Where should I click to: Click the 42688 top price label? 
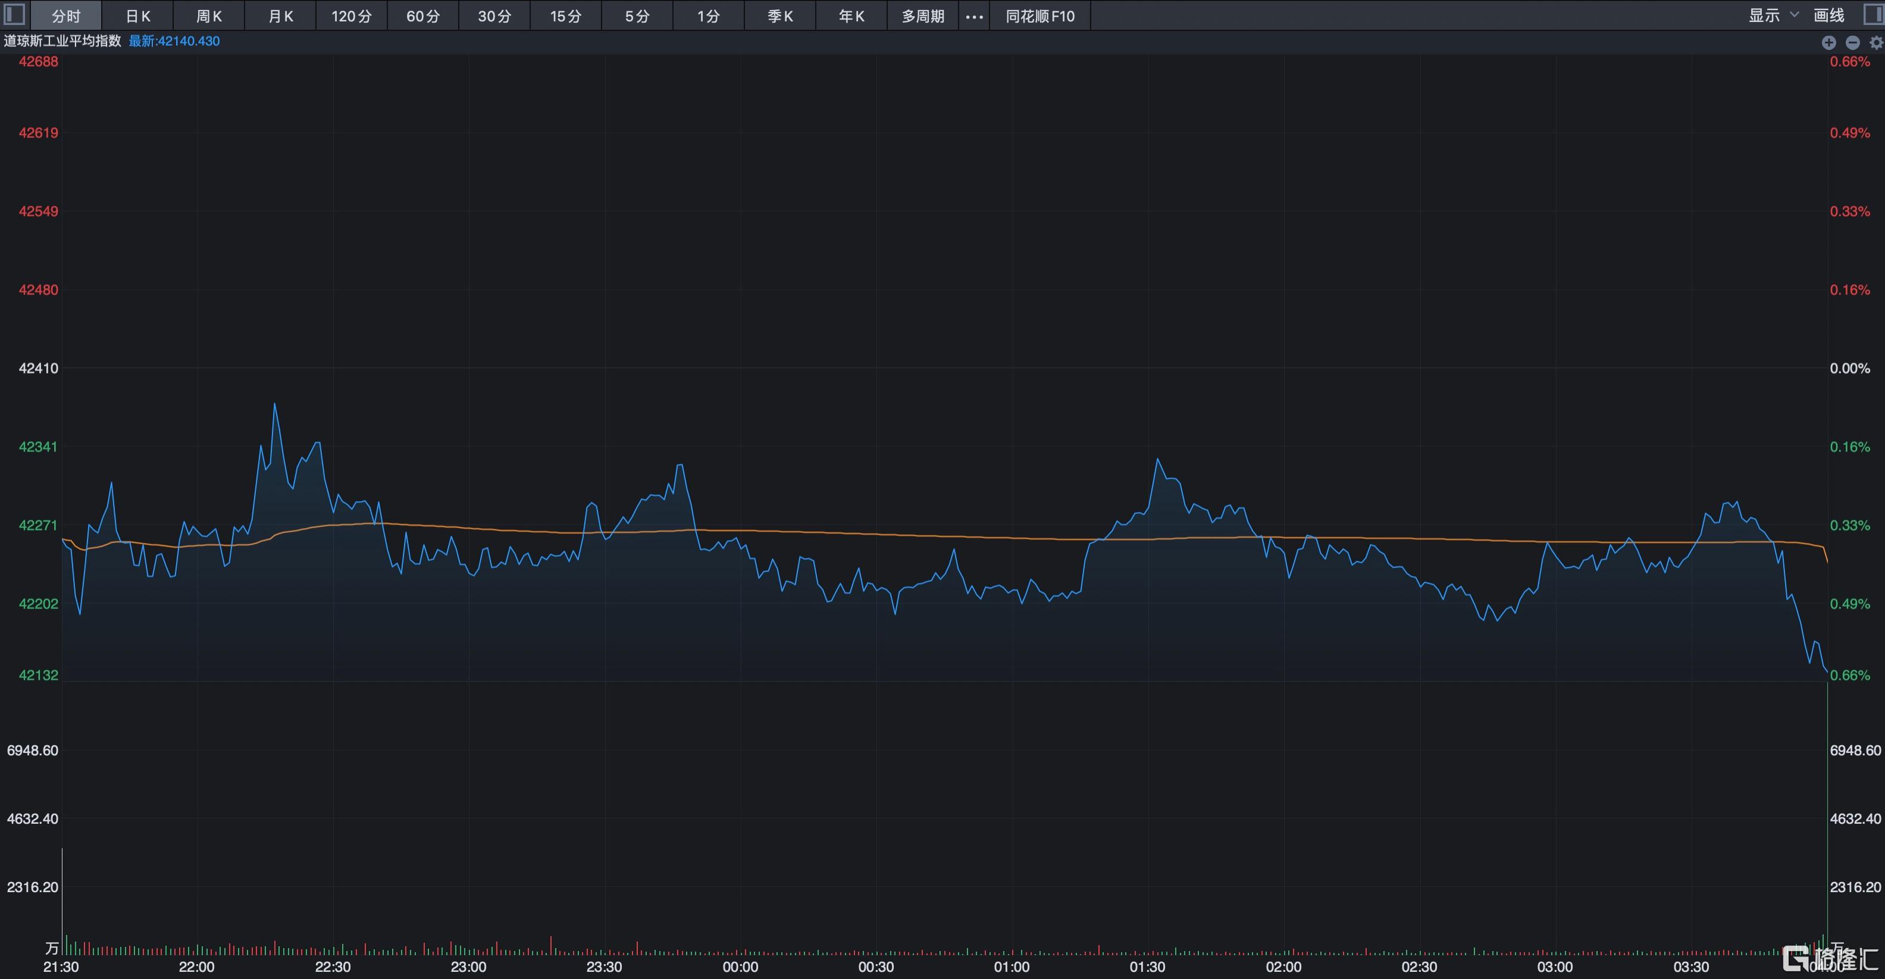[38, 61]
